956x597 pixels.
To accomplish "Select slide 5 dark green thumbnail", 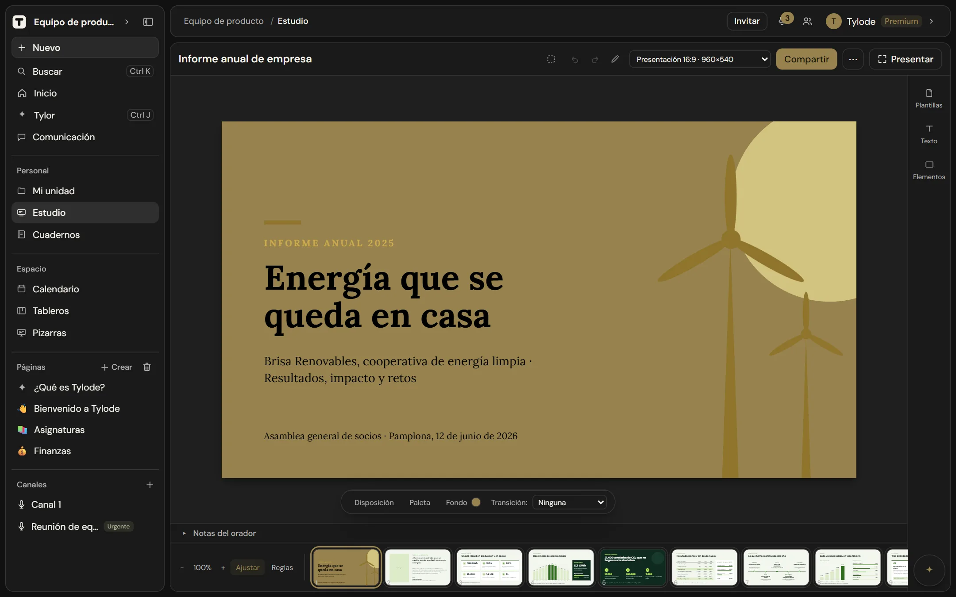I will tap(633, 567).
